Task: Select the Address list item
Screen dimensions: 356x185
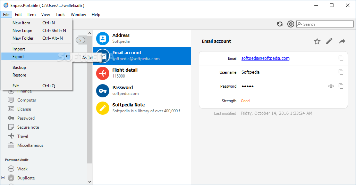Action: tap(142, 39)
